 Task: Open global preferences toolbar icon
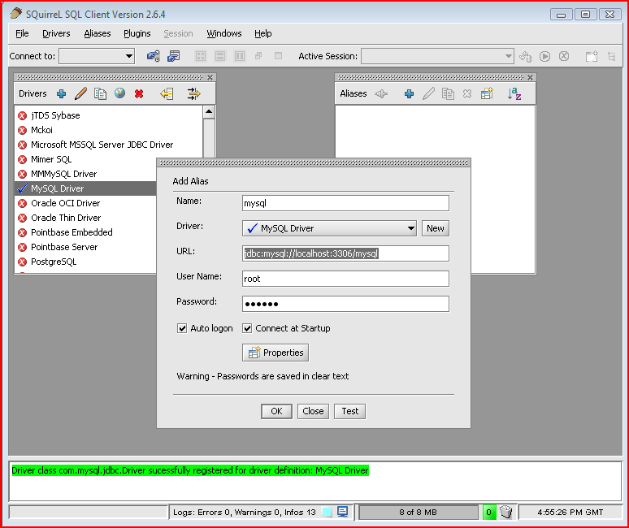tap(154, 56)
